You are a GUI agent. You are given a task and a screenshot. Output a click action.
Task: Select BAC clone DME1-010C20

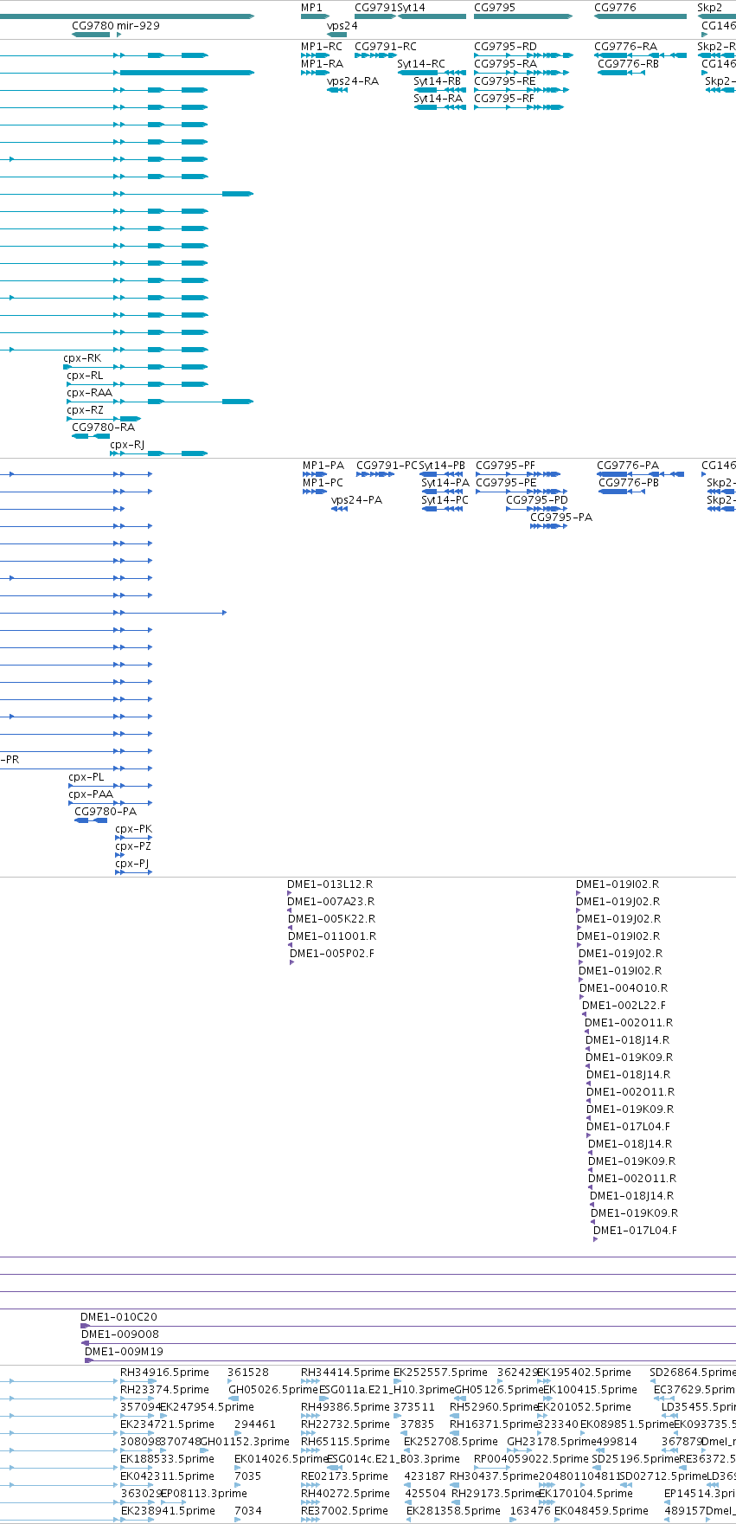[x=118, y=1317]
